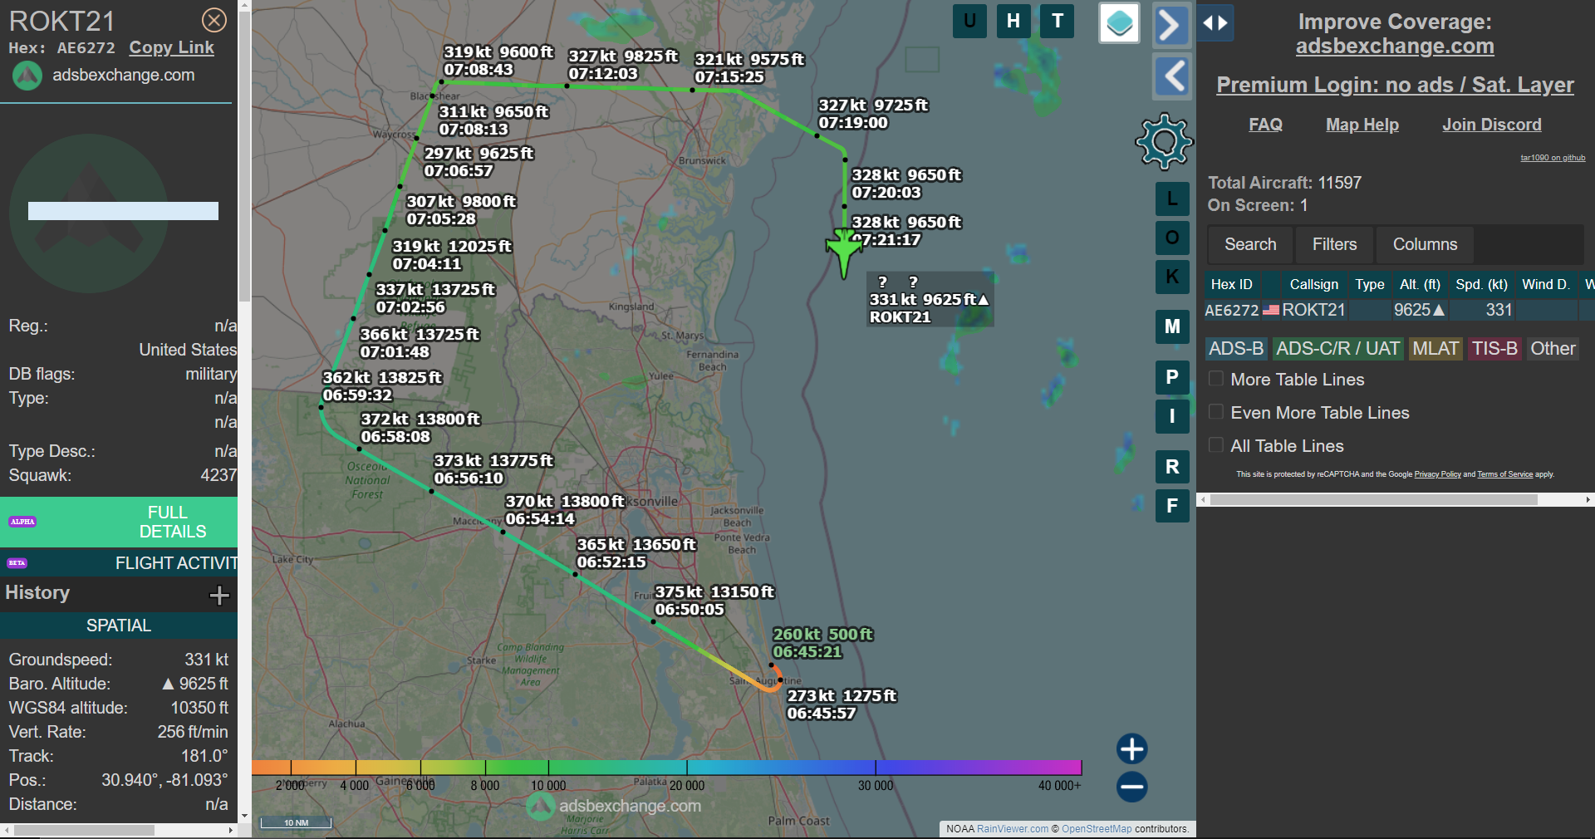The width and height of the screenshot is (1595, 839).
Task: Click the O map option button
Action: coord(1172,238)
